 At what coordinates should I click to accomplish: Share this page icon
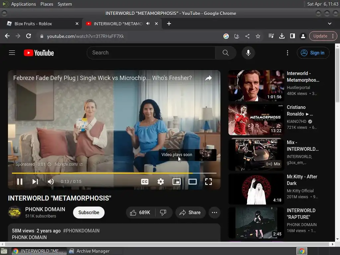point(247,36)
